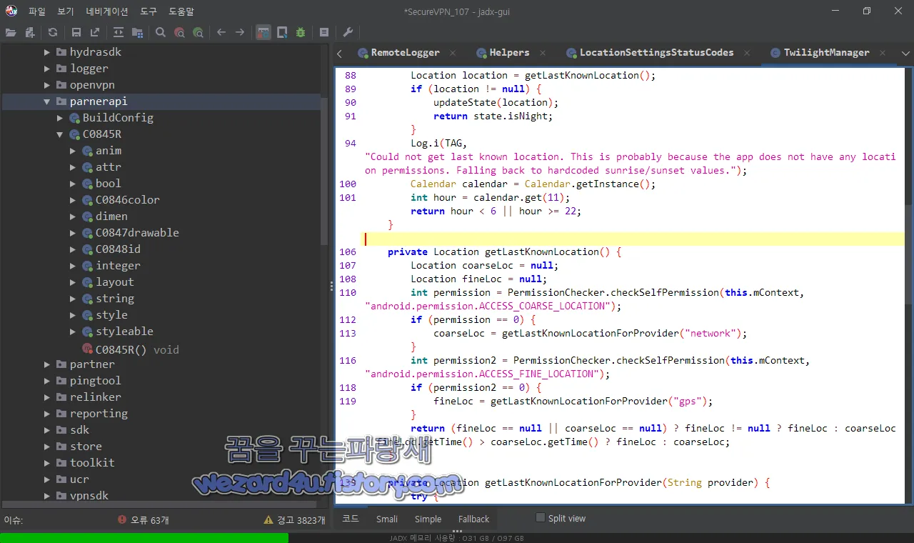Select the C0847drawable tree item

pyautogui.click(x=131, y=233)
